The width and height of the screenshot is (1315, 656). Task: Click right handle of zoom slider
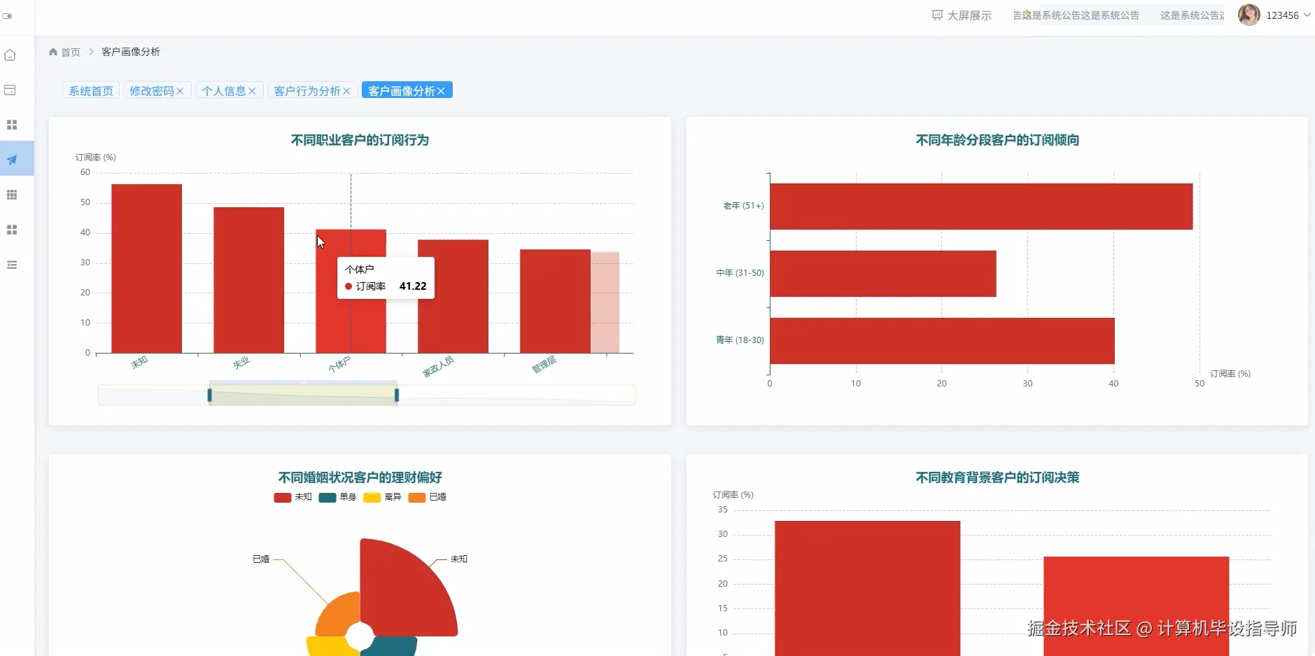coord(397,396)
